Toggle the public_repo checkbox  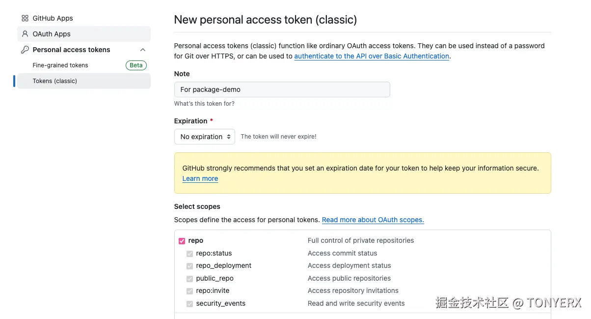[x=189, y=279]
